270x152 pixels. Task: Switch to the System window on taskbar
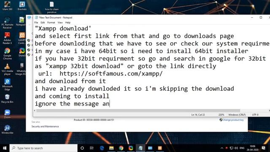click(x=150, y=148)
